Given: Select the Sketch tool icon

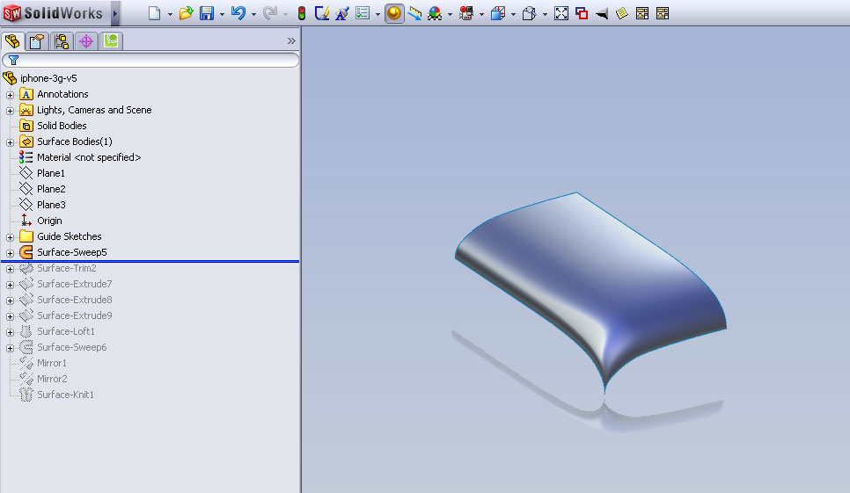Looking at the screenshot, I should pos(322,13).
